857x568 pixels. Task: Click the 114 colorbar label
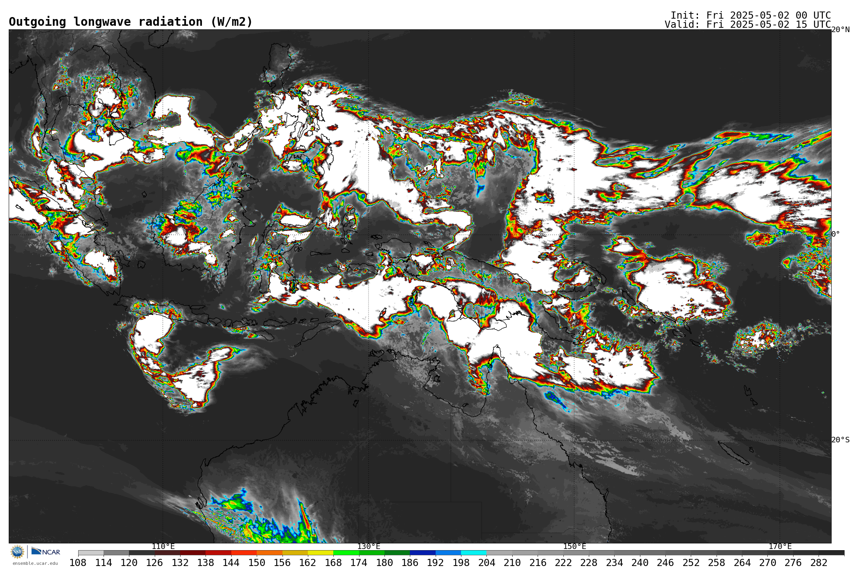tap(104, 563)
